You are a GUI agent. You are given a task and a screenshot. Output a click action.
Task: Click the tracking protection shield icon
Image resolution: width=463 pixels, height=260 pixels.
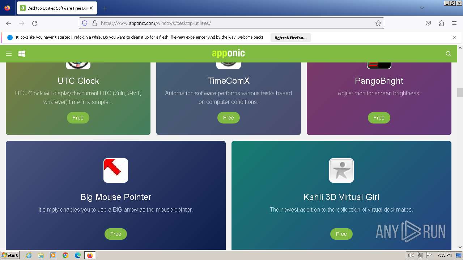[85, 23]
